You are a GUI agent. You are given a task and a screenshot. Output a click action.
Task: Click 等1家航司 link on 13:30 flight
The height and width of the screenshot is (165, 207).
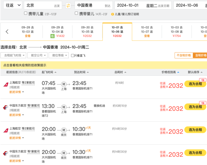pyautogui.click(x=33, y=106)
